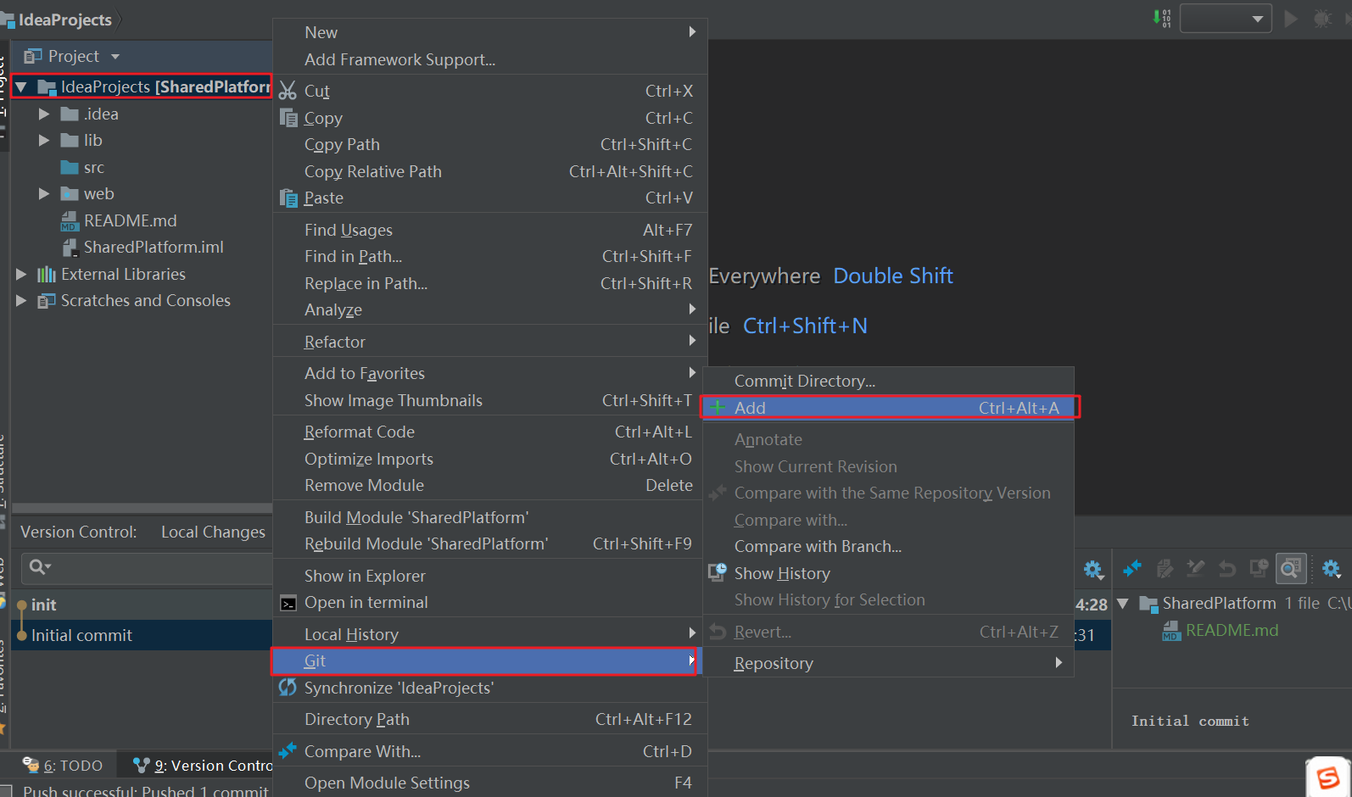Click the Project tool window title
Screen dimensions: 1352x797
pyautogui.click(x=73, y=57)
